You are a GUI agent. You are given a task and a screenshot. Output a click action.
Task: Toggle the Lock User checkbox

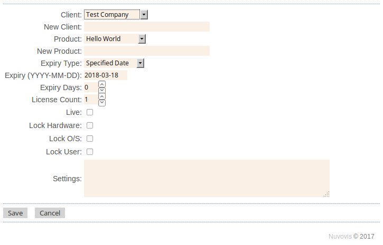tap(90, 152)
